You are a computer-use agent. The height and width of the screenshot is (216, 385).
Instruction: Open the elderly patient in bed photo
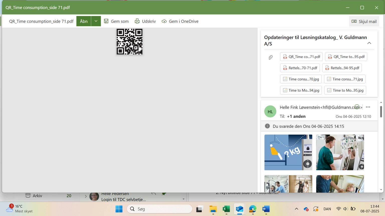coord(340,184)
